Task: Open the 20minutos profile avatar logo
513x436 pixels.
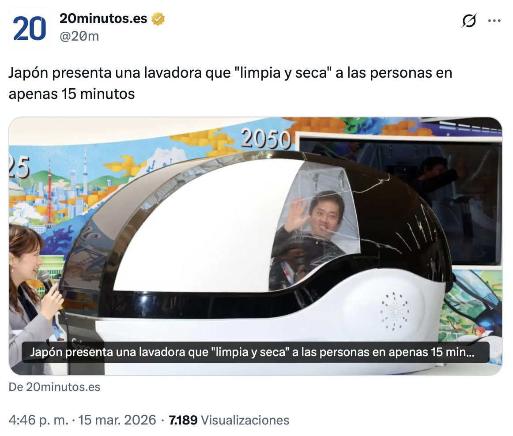Action: coord(30,28)
